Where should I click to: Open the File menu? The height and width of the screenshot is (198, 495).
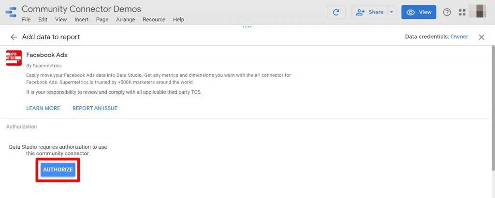coord(27,20)
